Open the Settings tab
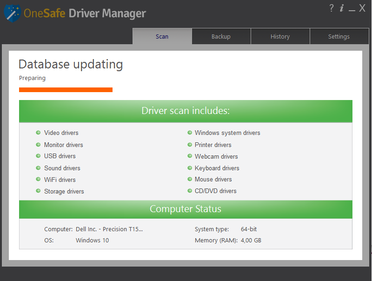This screenshot has width=372, height=281. pyautogui.click(x=339, y=36)
